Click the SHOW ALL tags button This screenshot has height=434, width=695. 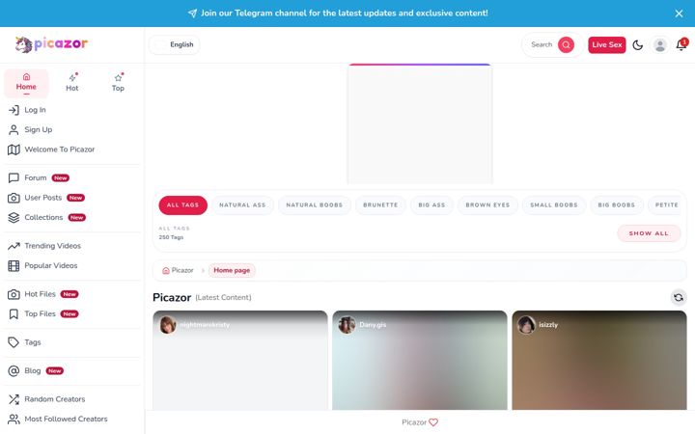click(x=649, y=233)
